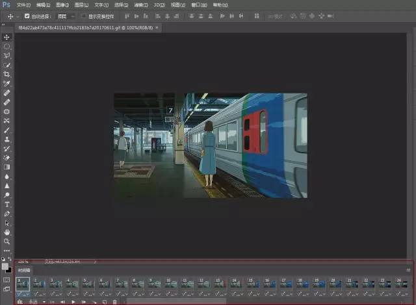The image size is (416, 305).
Task: Delete selected frame with trash icon
Action: pyautogui.click(x=114, y=302)
